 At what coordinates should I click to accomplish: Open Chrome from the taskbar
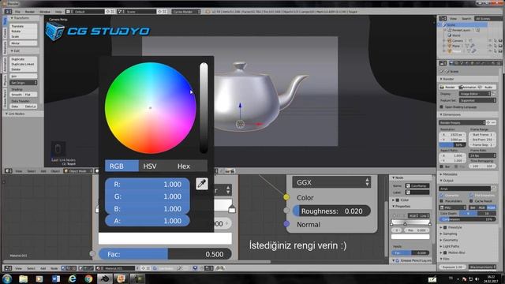88,278
